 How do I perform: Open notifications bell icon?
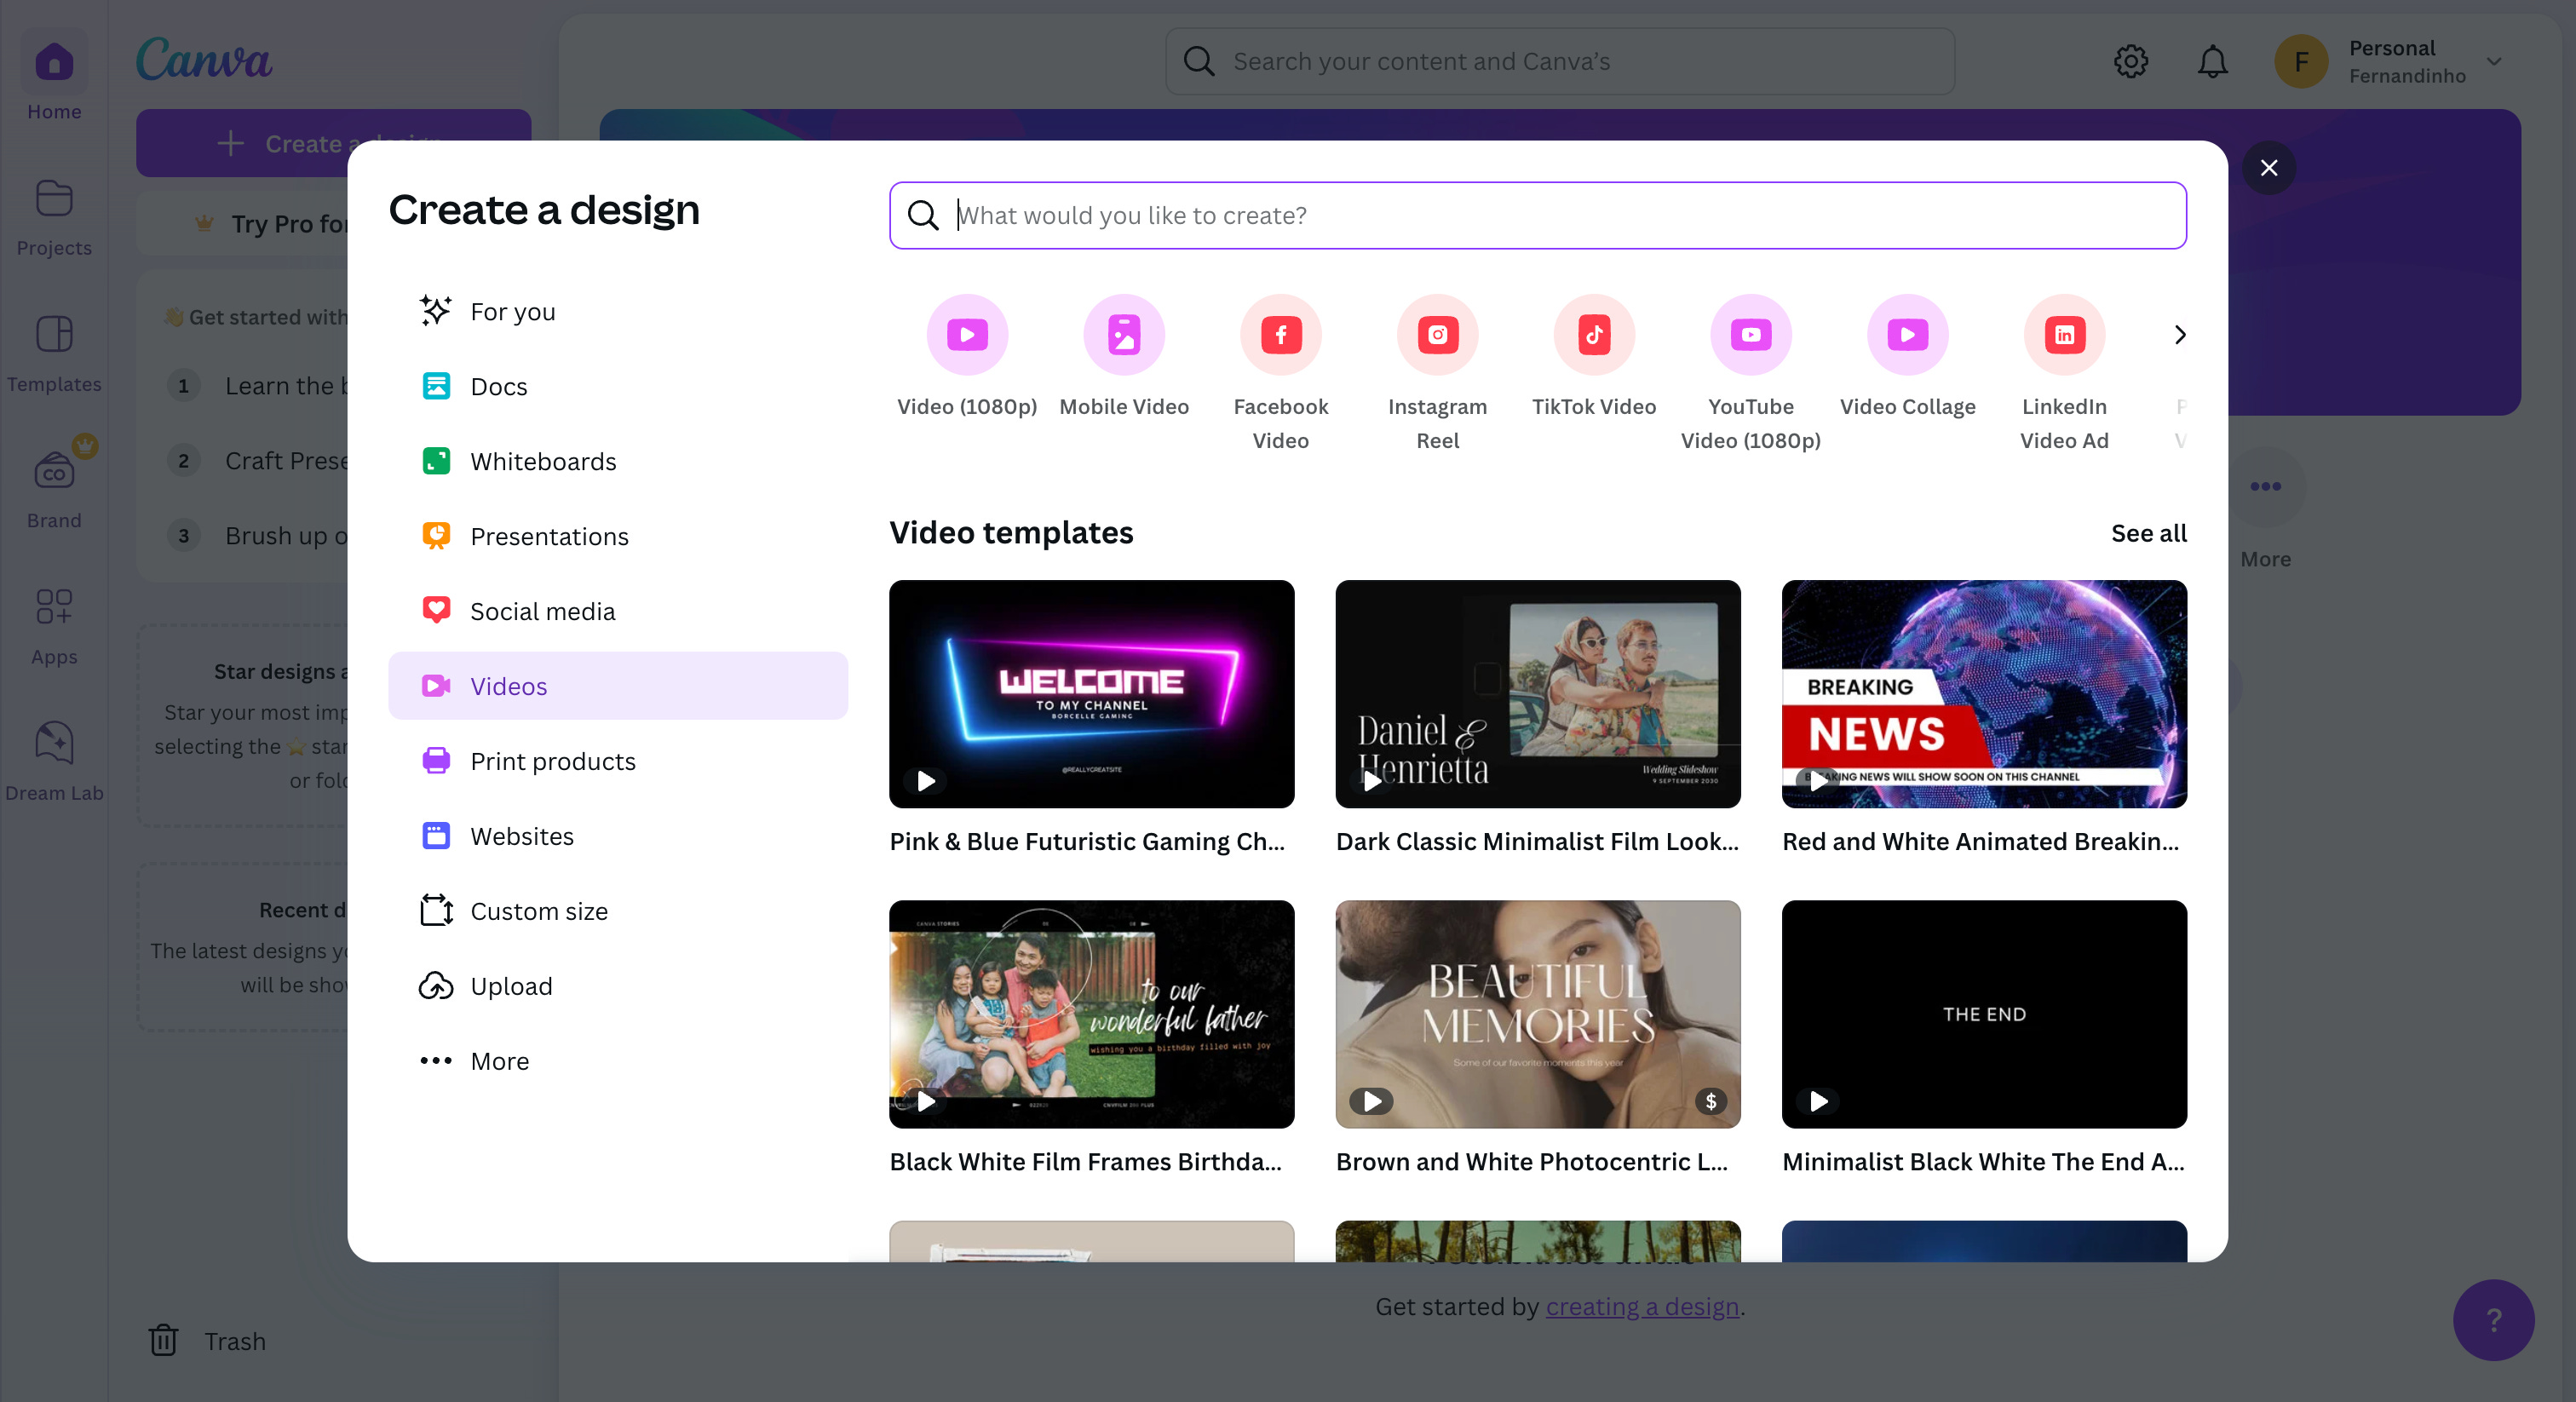[x=2212, y=62]
